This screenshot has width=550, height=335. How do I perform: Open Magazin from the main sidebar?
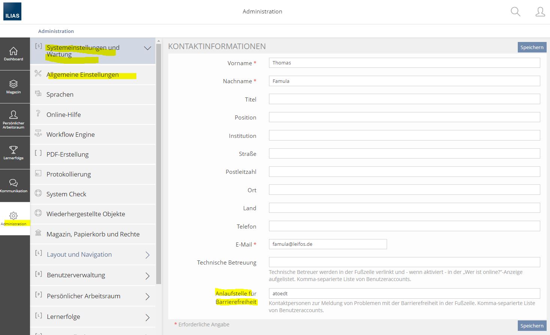pyautogui.click(x=13, y=87)
